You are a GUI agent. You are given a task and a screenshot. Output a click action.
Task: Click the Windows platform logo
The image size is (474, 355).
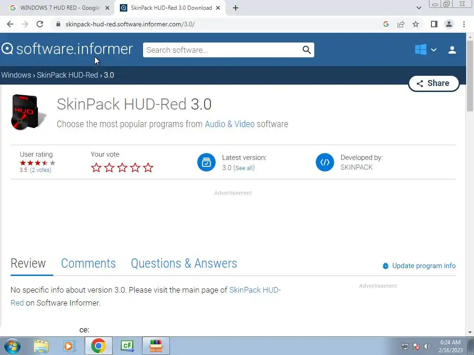pos(420,49)
